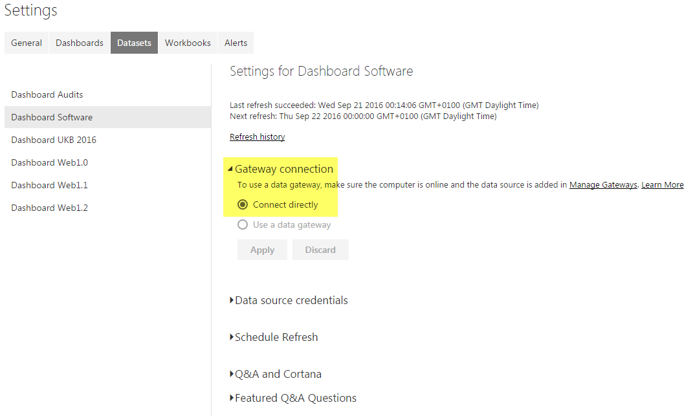The width and height of the screenshot is (693, 416).
Task: Select the Dashboard Audits dataset
Action: point(108,94)
